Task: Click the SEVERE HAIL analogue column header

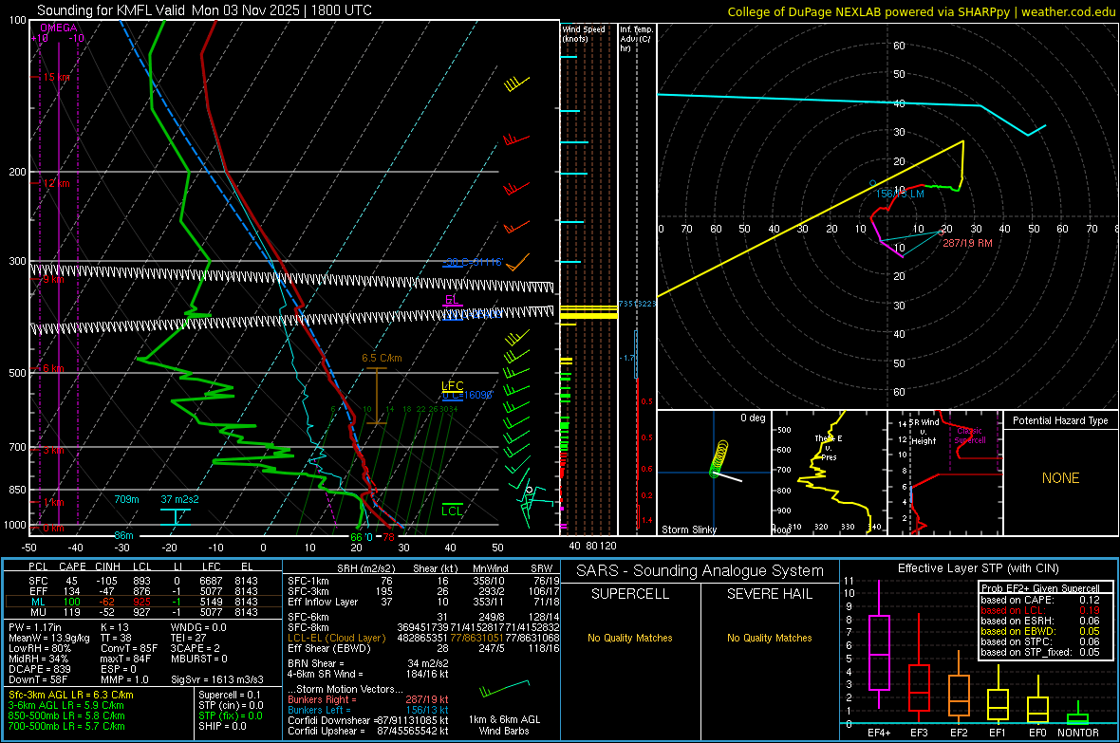Action: [769, 594]
